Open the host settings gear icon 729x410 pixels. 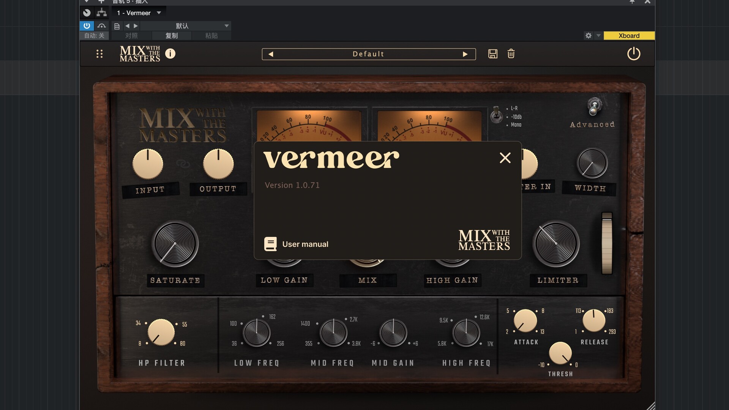pos(588,36)
